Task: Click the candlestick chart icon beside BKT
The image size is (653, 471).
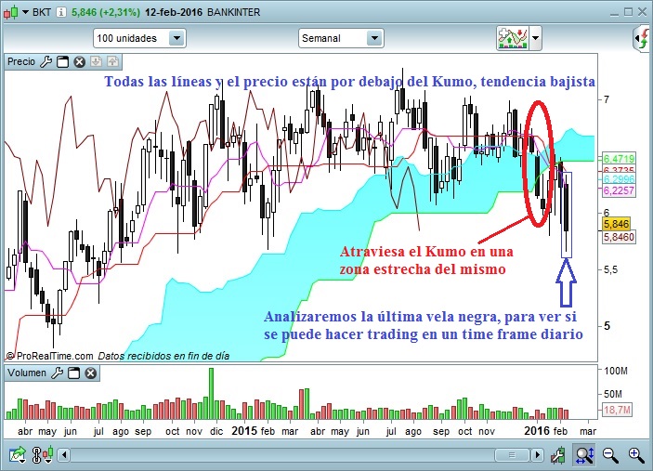Action: [11, 12]
